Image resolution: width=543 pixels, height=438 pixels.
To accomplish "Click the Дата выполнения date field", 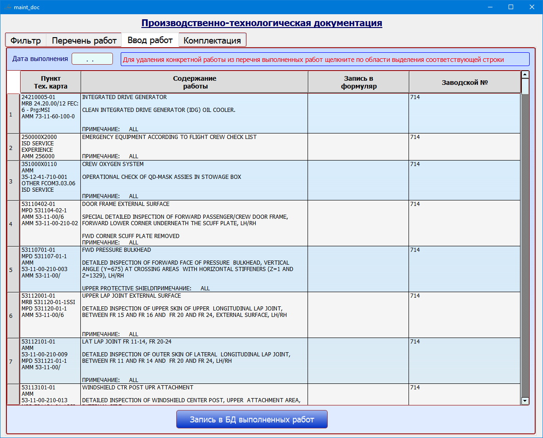I will tap(92, 59).
